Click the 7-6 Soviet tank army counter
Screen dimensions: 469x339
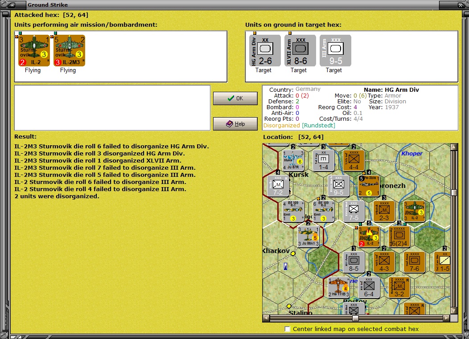coord(414,262)
